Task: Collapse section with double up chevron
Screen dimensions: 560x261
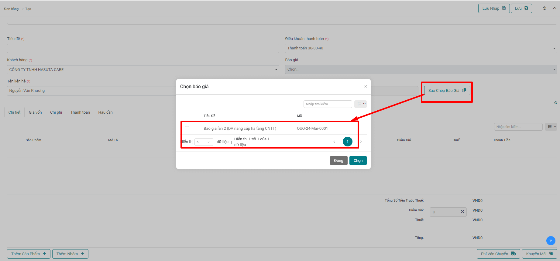Action: (555, 103)
